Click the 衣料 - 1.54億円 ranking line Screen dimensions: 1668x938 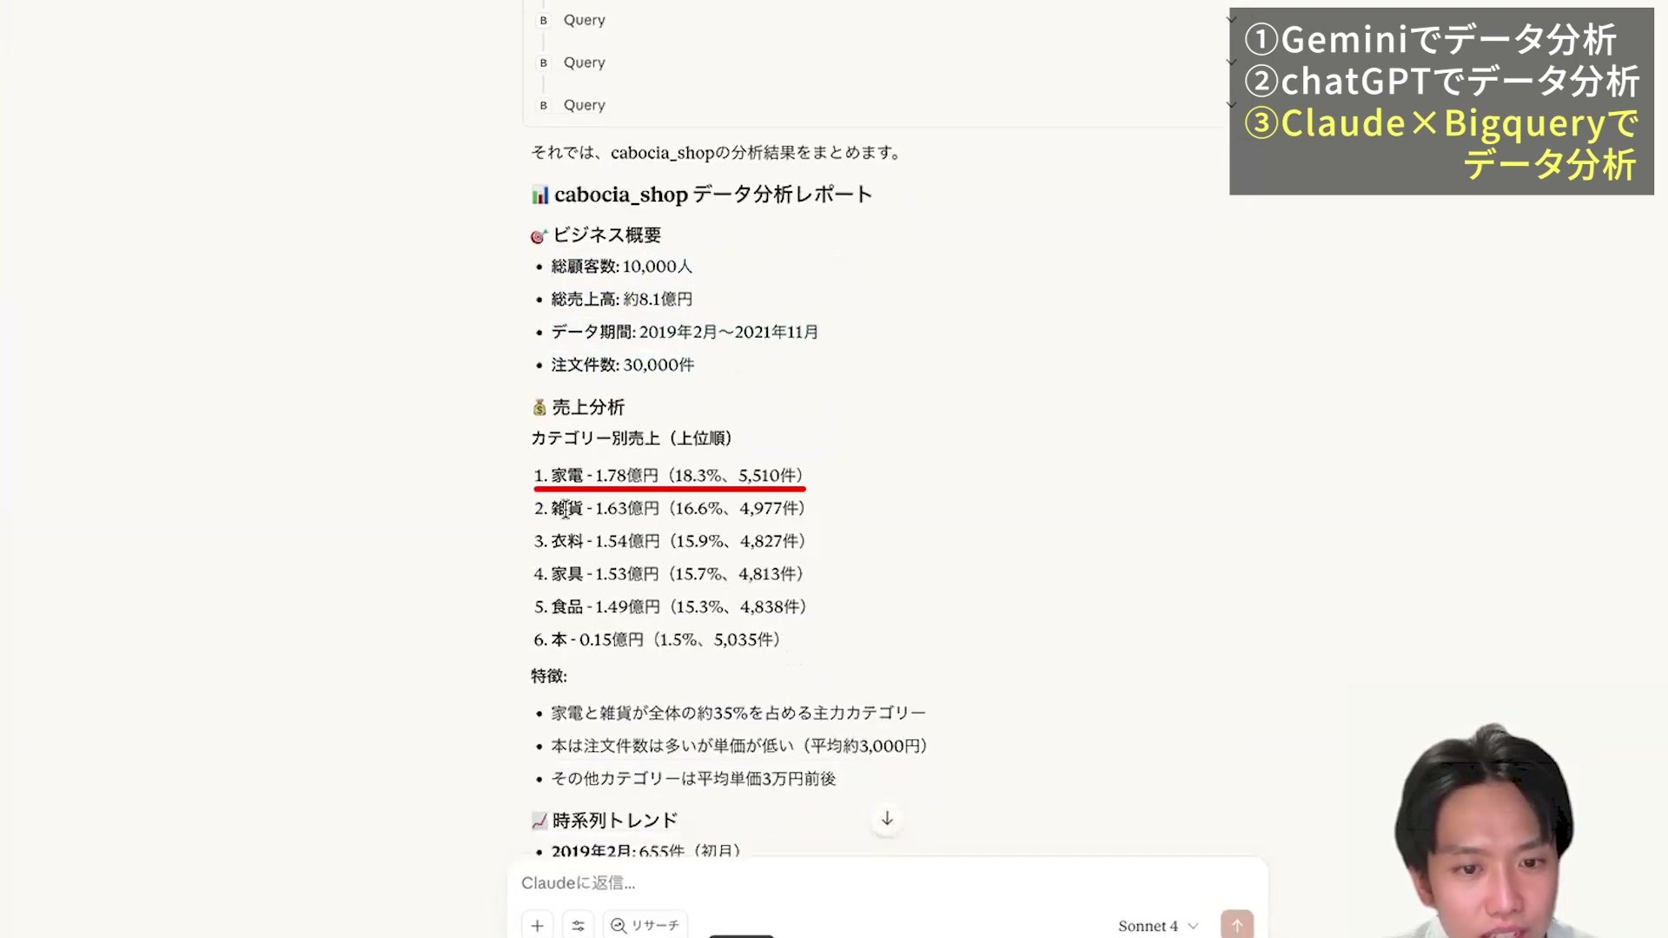pyautogui.click(x=670, y=542)
